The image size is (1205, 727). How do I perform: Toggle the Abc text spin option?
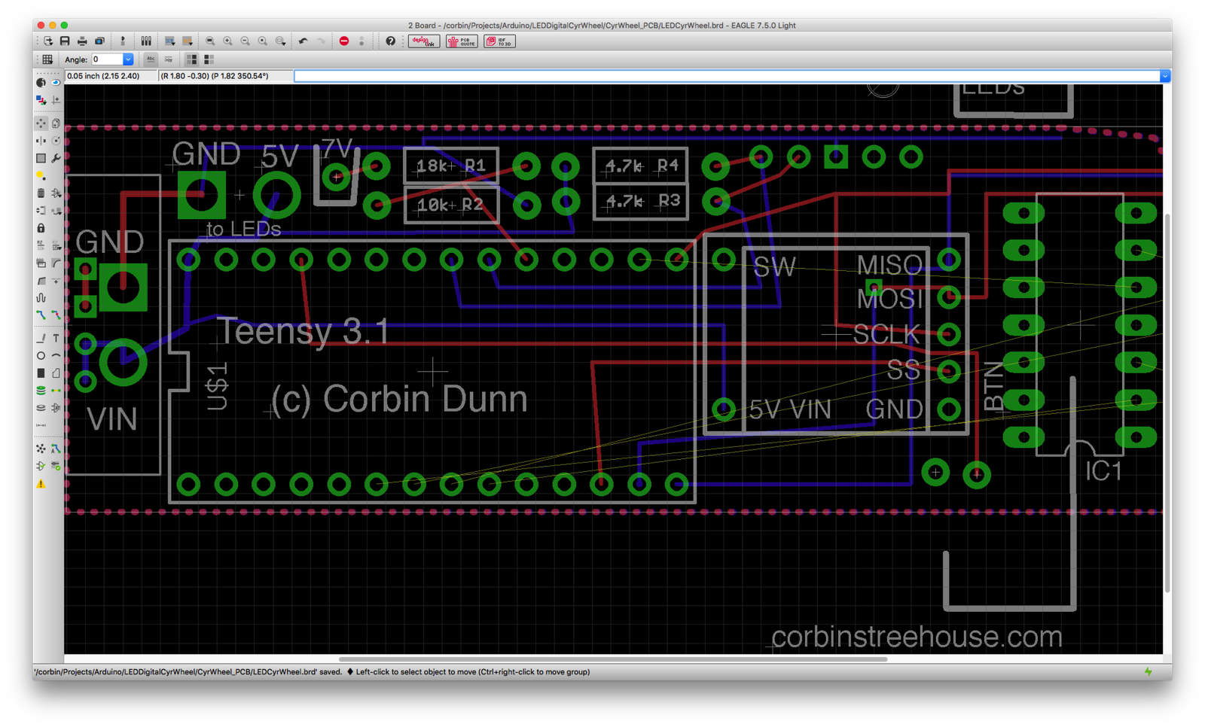click(151, 59)
